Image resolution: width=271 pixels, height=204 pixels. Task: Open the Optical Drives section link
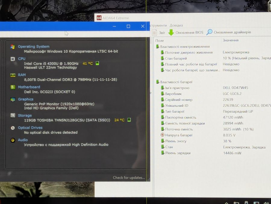30,128
